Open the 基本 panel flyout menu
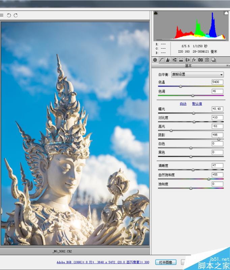This screenshot has height=270, width=230. [x=228, y=65]
